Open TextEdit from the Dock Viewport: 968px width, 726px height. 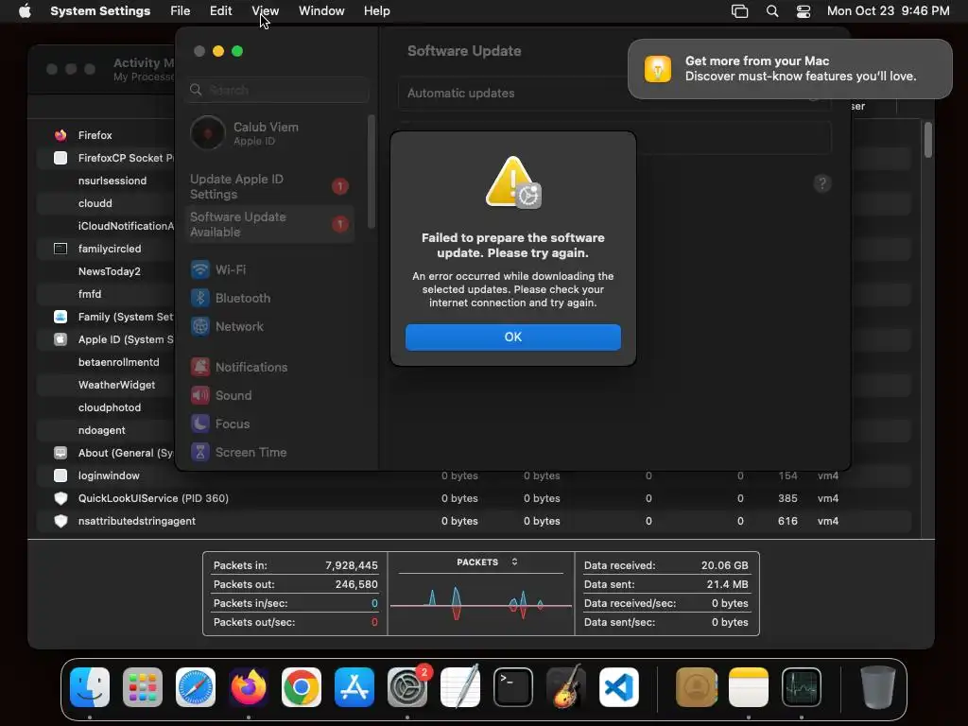point(460,687)
